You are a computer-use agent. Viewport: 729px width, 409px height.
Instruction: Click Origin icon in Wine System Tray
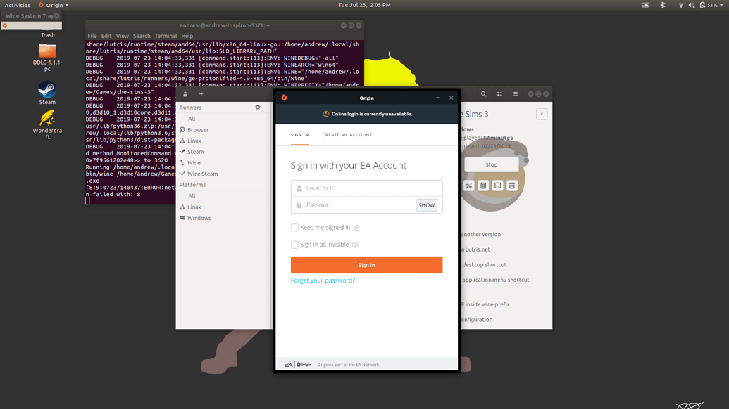tap(5, 25)
